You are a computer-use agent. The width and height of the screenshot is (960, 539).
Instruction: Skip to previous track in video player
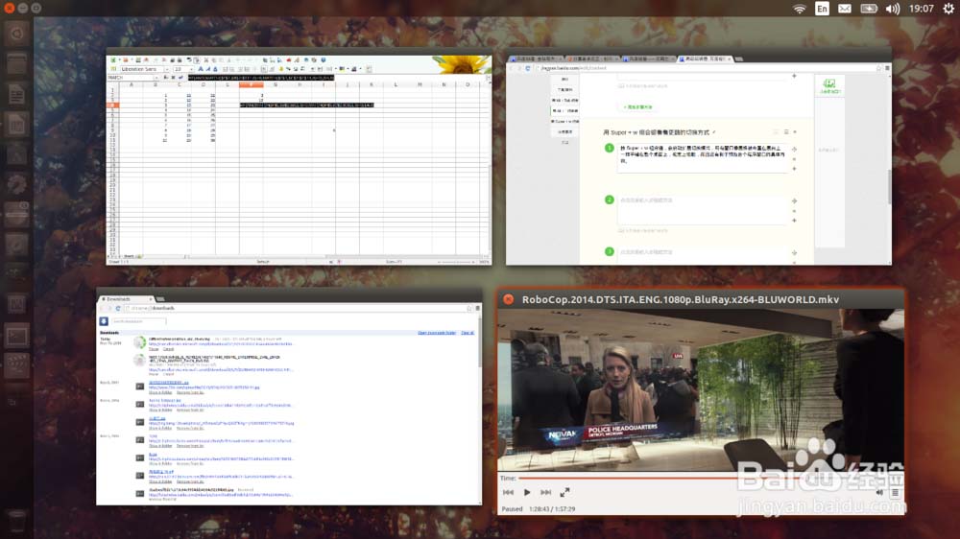coord(508,492)
